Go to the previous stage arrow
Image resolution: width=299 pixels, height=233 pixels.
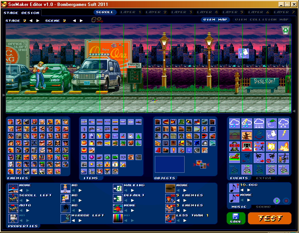point(31,20)
